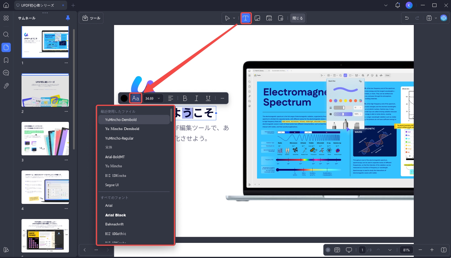Open more options for page 4 thumbnail

66,209
